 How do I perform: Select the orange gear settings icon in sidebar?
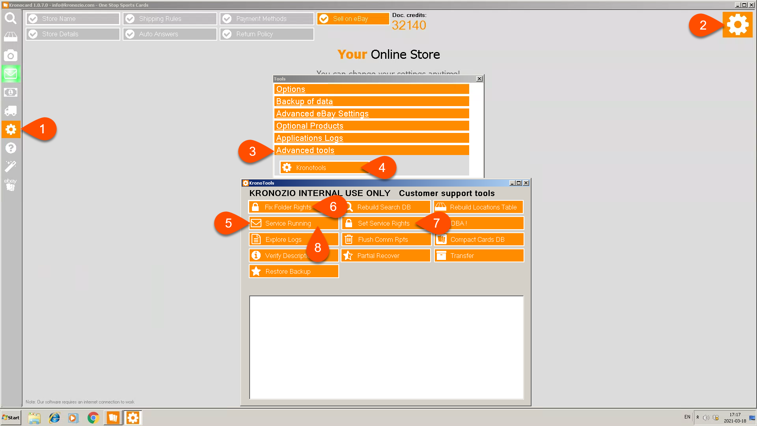(11, 129)
